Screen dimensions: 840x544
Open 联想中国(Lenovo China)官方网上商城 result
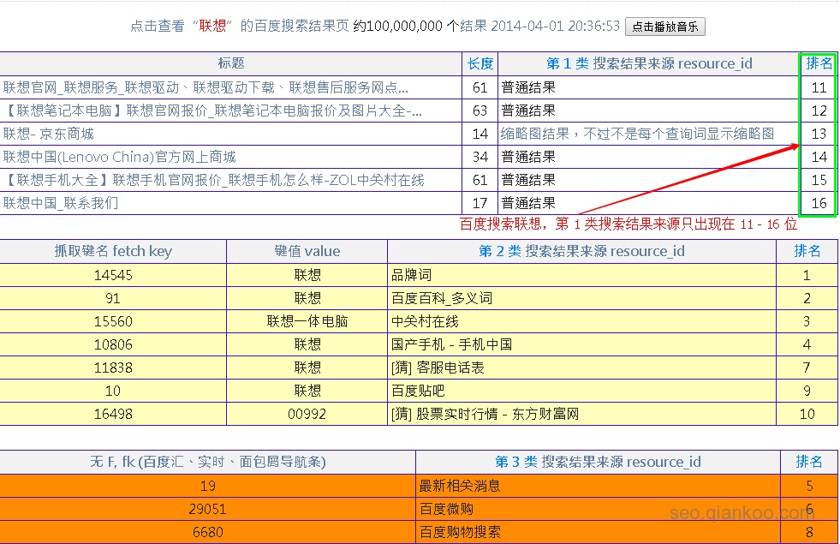tap(120, 157)
